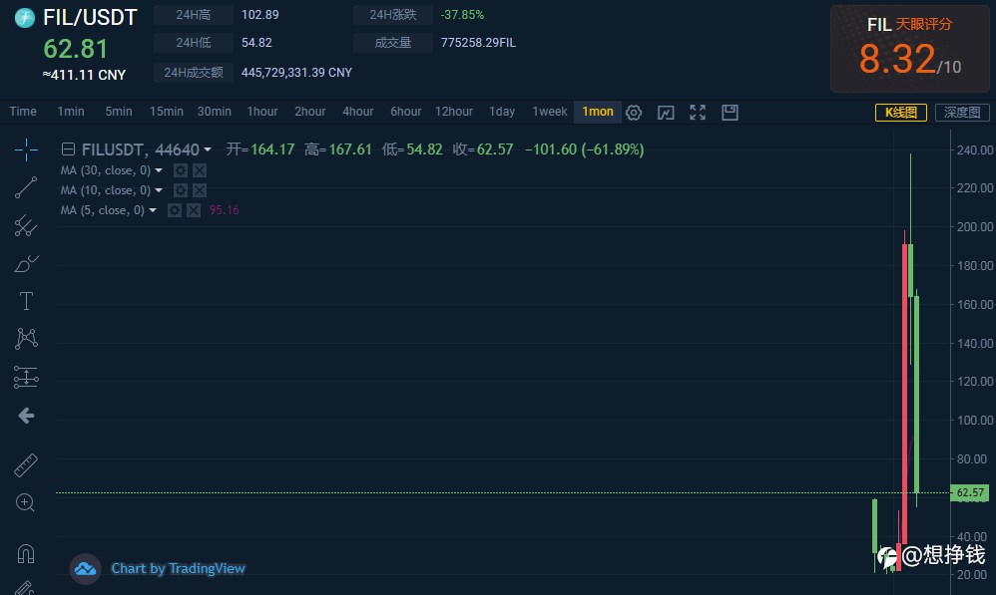This screenshot has height=595, width=996.
Task: Select the 1day interval
Action: [502, 112]
